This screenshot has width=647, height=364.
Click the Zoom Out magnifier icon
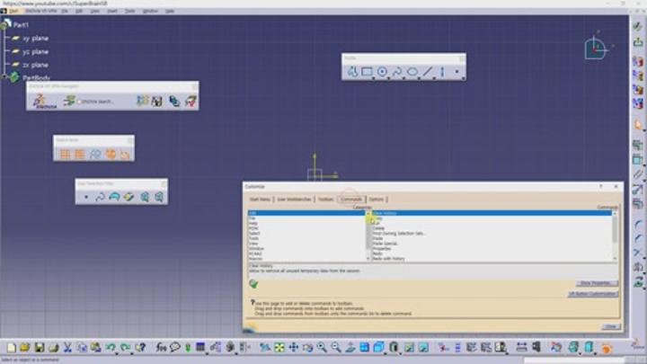point(336,348)
